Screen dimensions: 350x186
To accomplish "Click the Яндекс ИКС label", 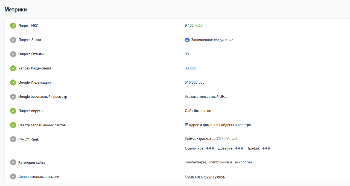I will [x=28, y=26].
